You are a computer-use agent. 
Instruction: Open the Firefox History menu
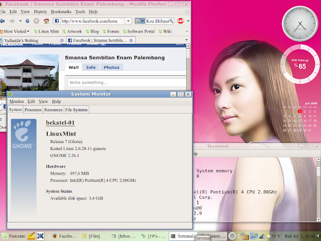click(40, 12)
